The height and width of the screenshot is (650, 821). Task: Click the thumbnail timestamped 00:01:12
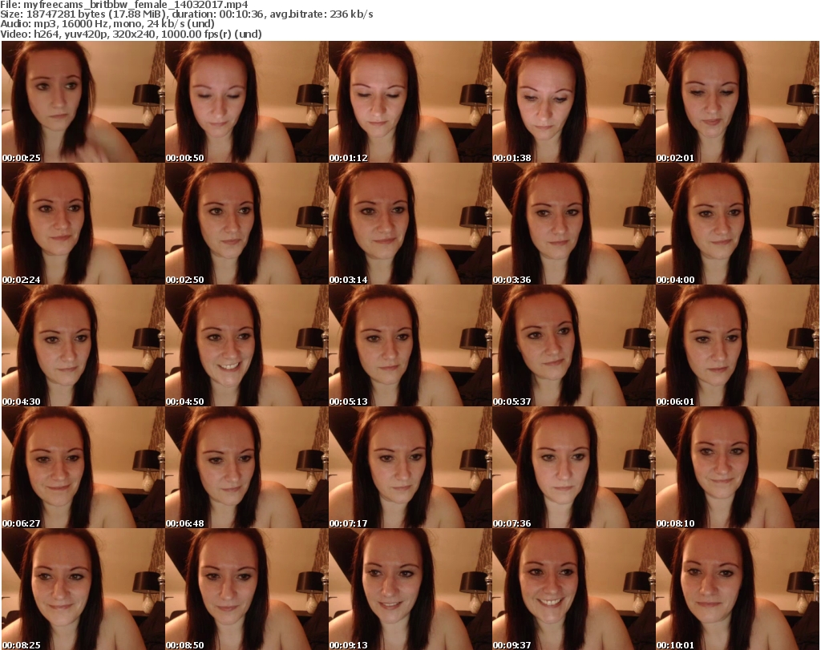(410, 102)
